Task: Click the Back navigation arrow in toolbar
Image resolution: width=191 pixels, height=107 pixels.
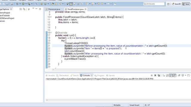Action: 102,4
